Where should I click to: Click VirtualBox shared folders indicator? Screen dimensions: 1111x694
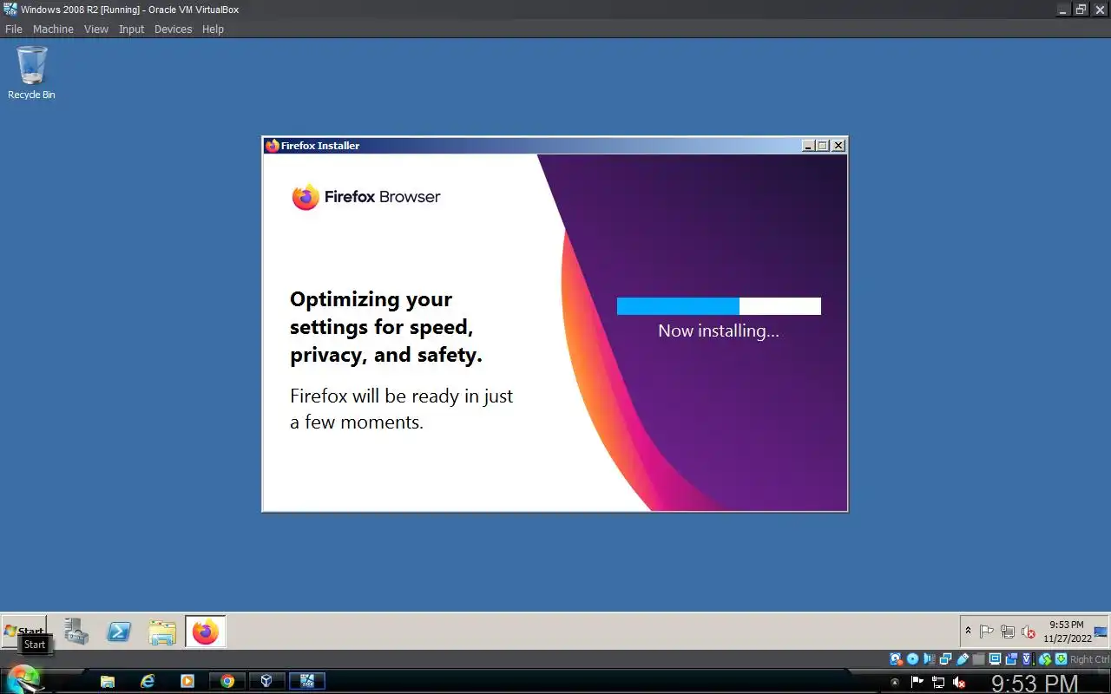click(x=978, y=659)
